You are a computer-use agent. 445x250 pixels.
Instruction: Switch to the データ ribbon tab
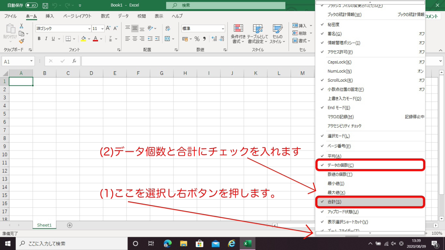coord(123,16)
